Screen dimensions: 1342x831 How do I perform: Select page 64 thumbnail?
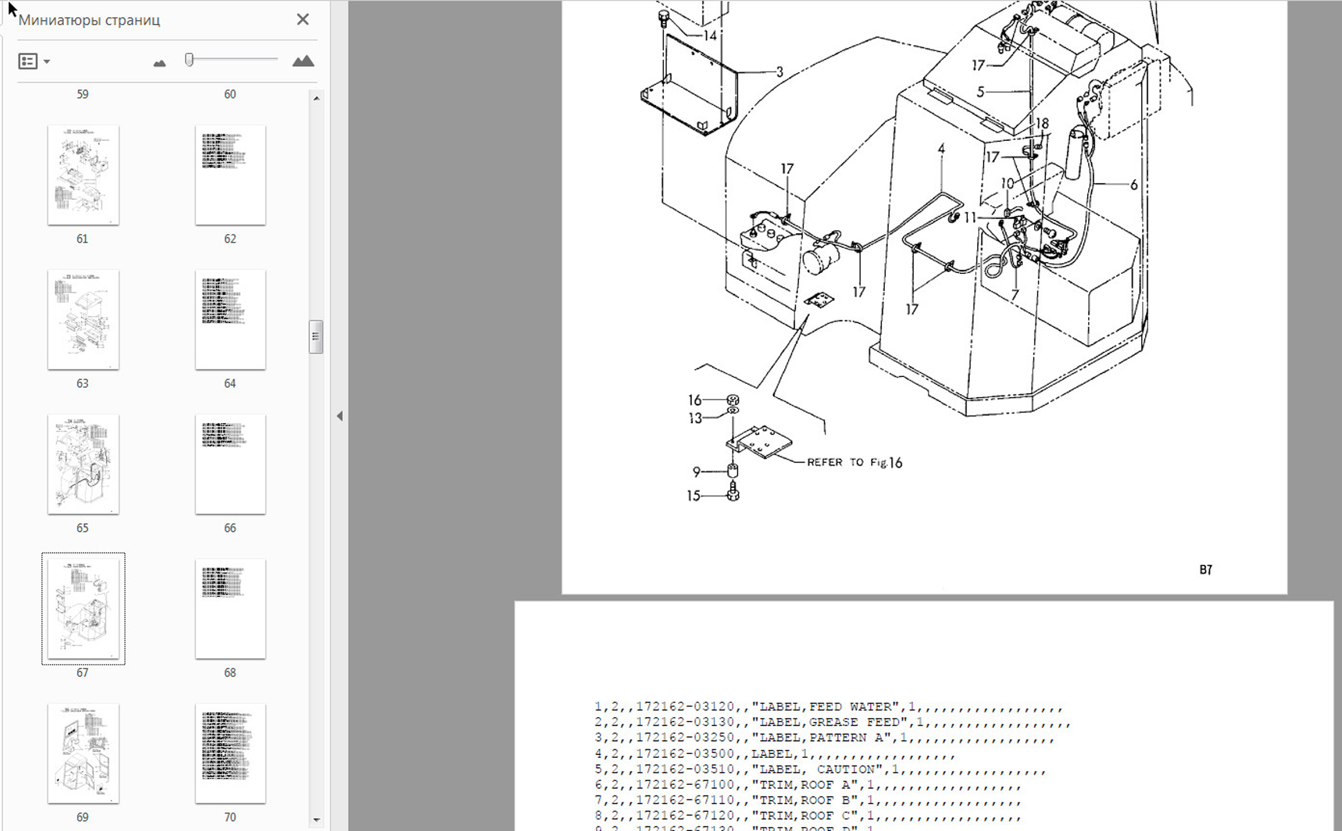tap(230, 319)
